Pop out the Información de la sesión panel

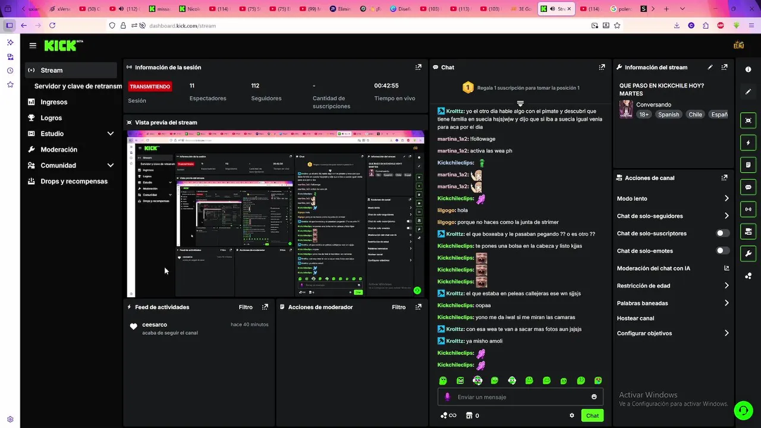pos(419,67)
